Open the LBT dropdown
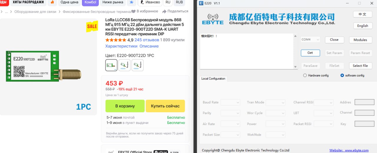 click(323, 113)
